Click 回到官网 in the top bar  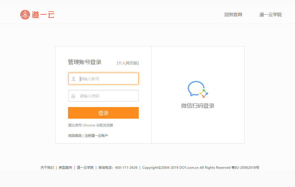(233, 15)
